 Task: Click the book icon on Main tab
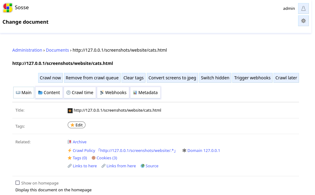[18, 93]
